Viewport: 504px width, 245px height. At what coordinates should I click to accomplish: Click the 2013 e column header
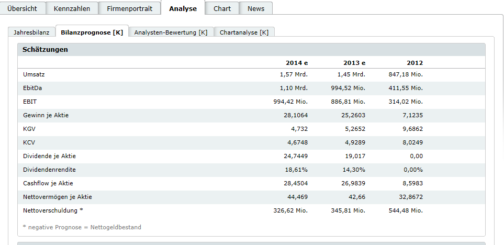point(354,63)
